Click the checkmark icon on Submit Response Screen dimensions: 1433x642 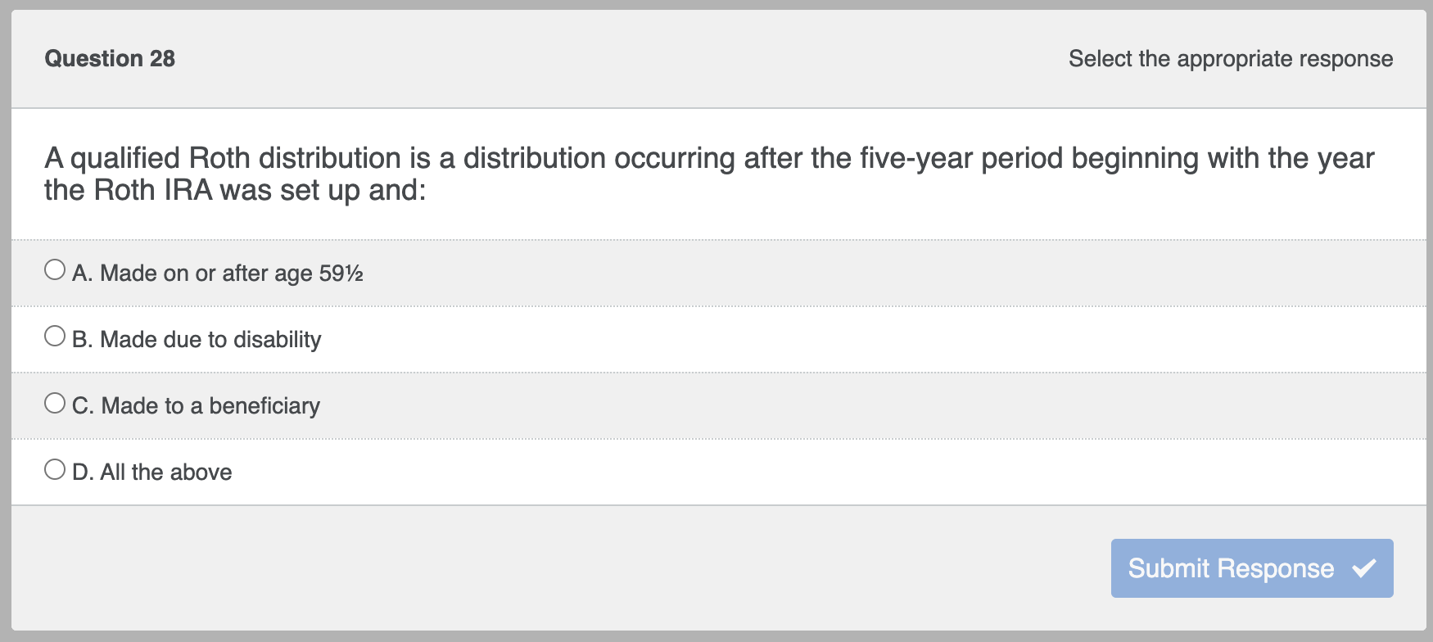click(1364, 567)
